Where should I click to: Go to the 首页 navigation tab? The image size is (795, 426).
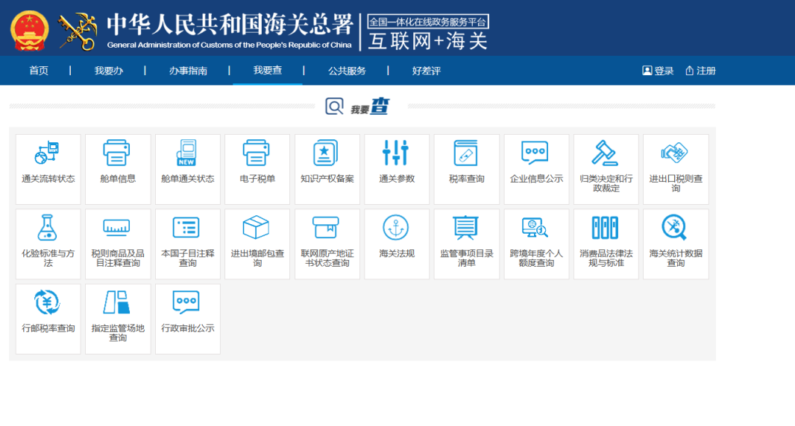(x=39, y=71)
